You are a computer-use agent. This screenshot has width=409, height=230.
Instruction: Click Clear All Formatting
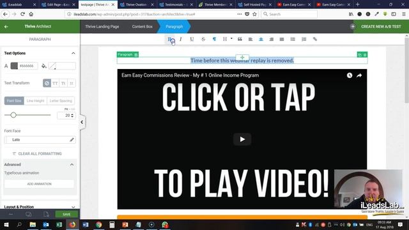pyautogui.click(x=37, y=153)
